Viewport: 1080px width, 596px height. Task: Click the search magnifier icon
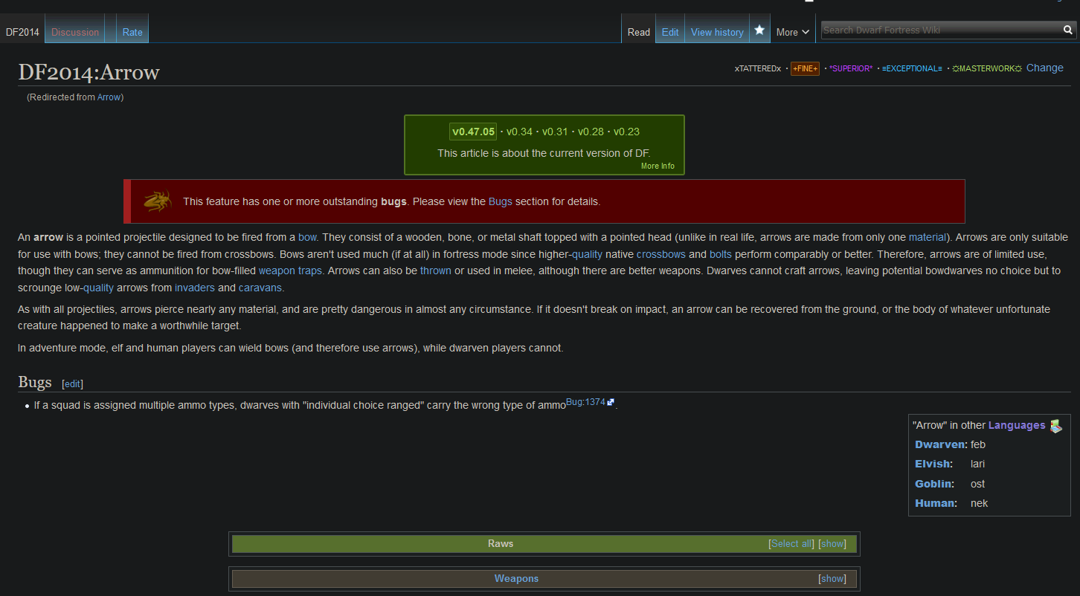[x=1068, y=30]
